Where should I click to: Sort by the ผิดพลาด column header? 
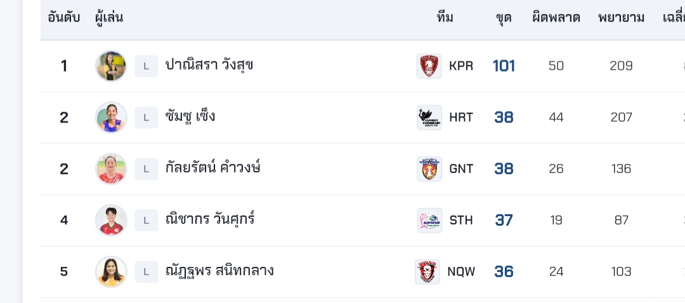pyautogui.click(x=556, y=18)
